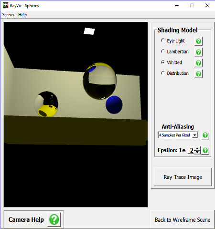Click the white ceiling light in render
Screen dimensions: 215x229
click(x=89, y=31)
